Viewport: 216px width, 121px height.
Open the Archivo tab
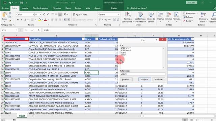[x=5, y=8]
